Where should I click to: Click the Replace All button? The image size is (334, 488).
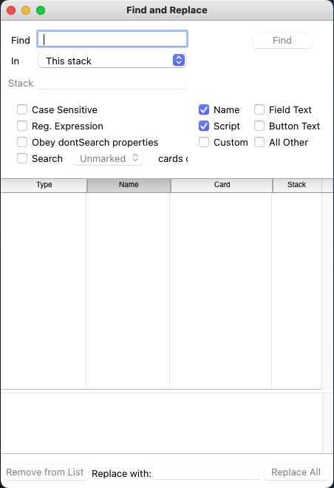296,472
